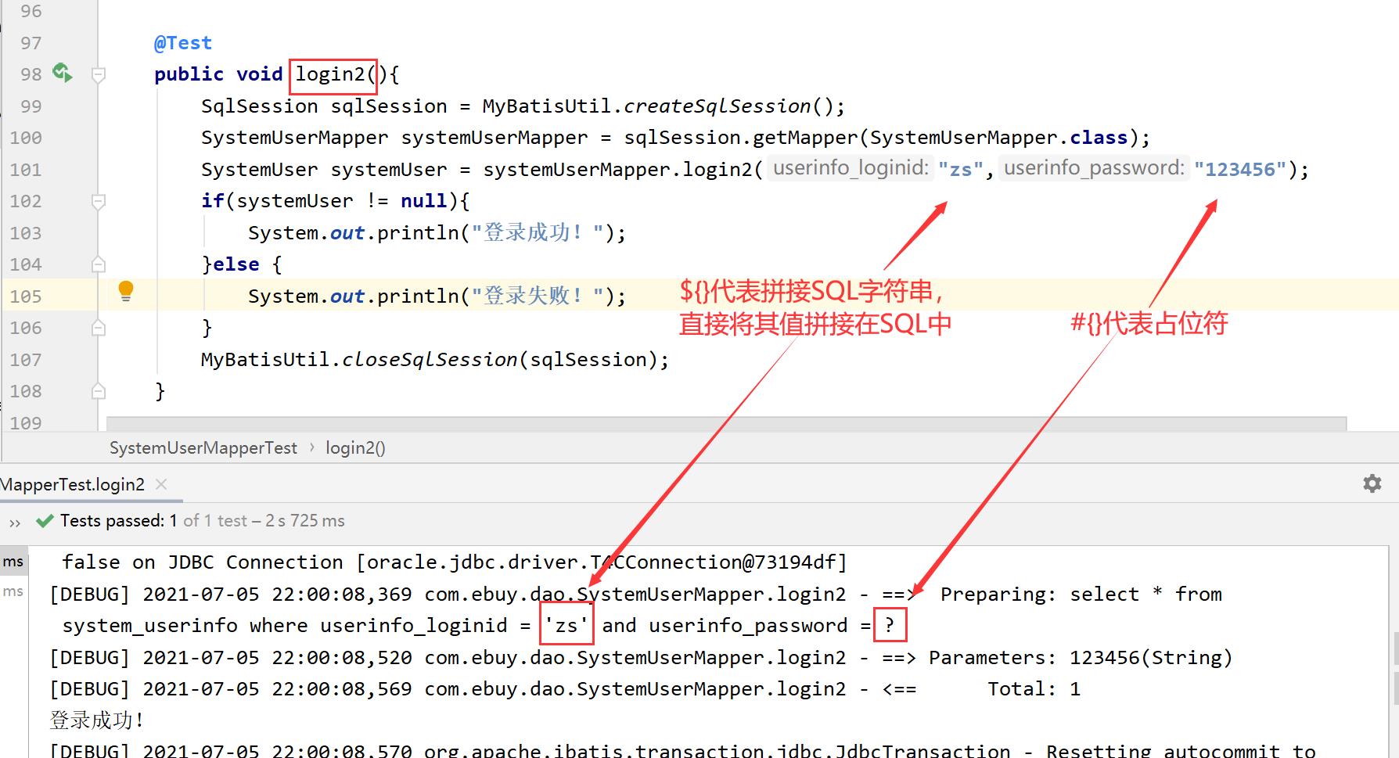Image resolution: width=1399 pixels, height=758 pixels.
Task: Click the "登录成功!" console output line
Action: tap(97, 720)
